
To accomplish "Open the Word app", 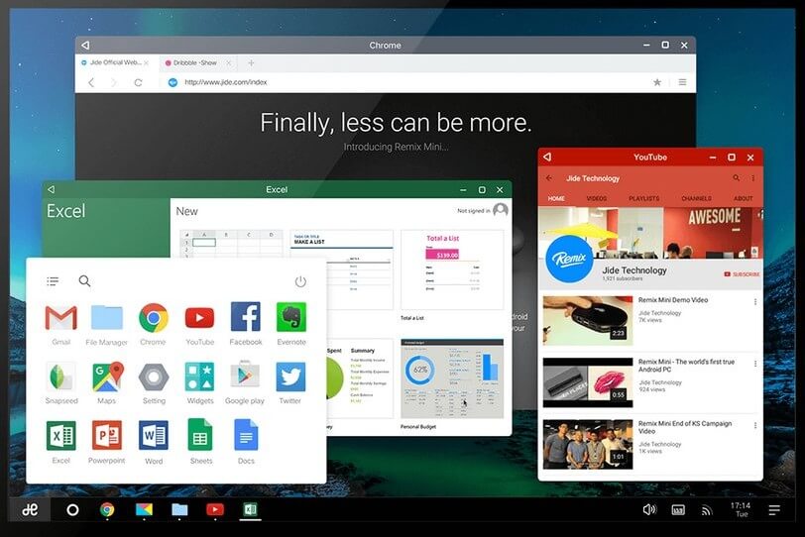I will pyautogui.click(x=153, y=436).
